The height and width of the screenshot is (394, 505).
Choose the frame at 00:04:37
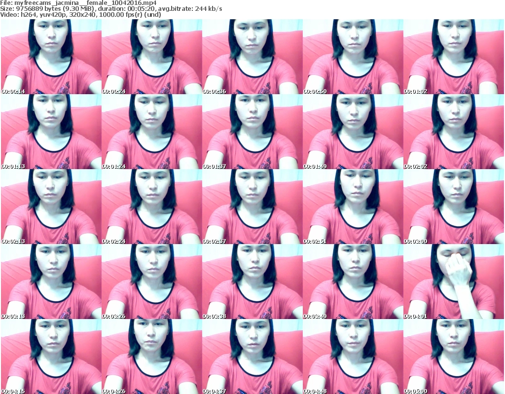coord(252,357)
